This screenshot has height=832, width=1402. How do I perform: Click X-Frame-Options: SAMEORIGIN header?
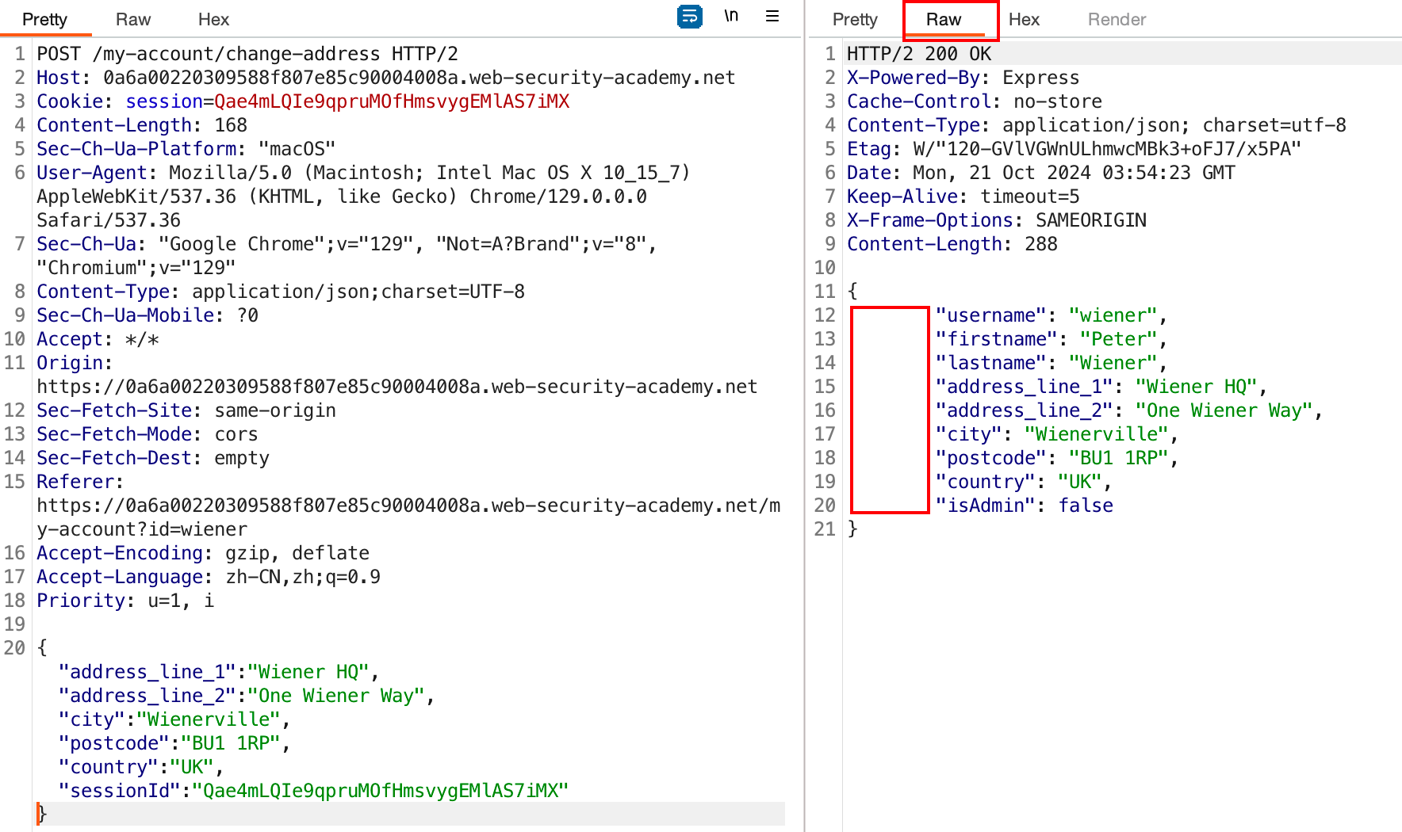(997, 220)
